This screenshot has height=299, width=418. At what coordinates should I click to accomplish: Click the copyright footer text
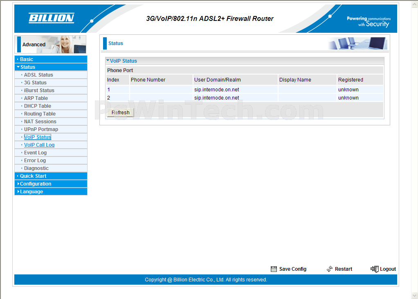click(206, 280)
